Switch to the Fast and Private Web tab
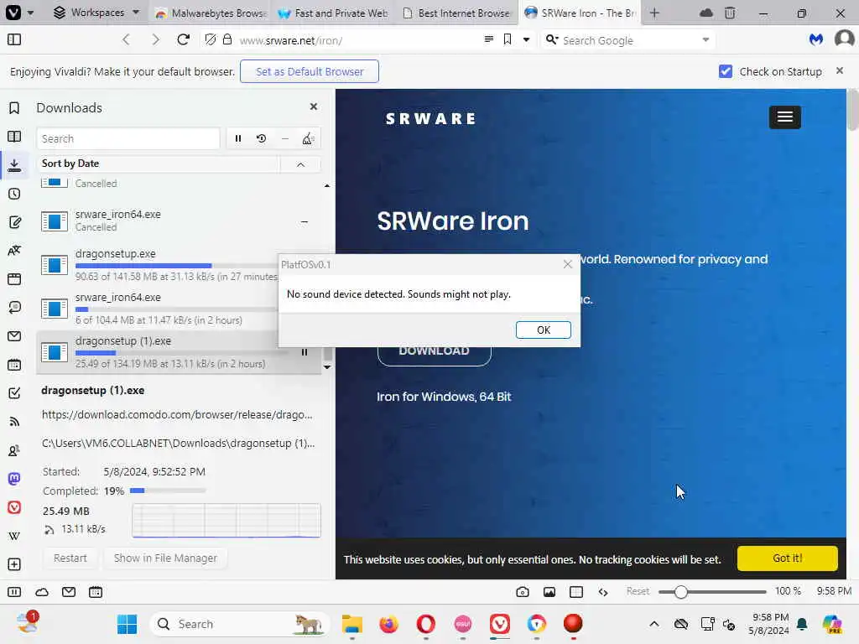This screenshot has width=859, height=644. click(333, 13)
